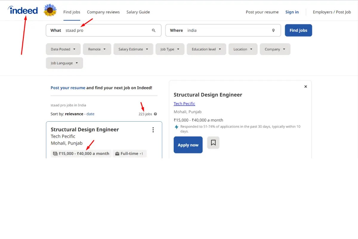Click the 223 jobs count text

coord(145,114)
